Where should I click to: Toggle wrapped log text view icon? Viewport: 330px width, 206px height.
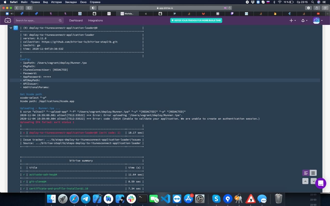306,173
